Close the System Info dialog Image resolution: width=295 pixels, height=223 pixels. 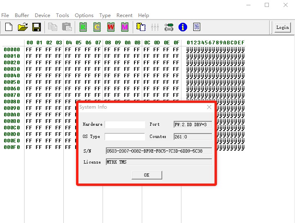(x=209, y=107)
